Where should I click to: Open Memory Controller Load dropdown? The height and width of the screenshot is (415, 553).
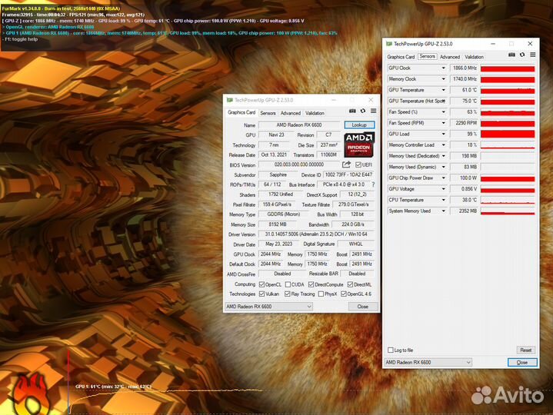[443, 144]
